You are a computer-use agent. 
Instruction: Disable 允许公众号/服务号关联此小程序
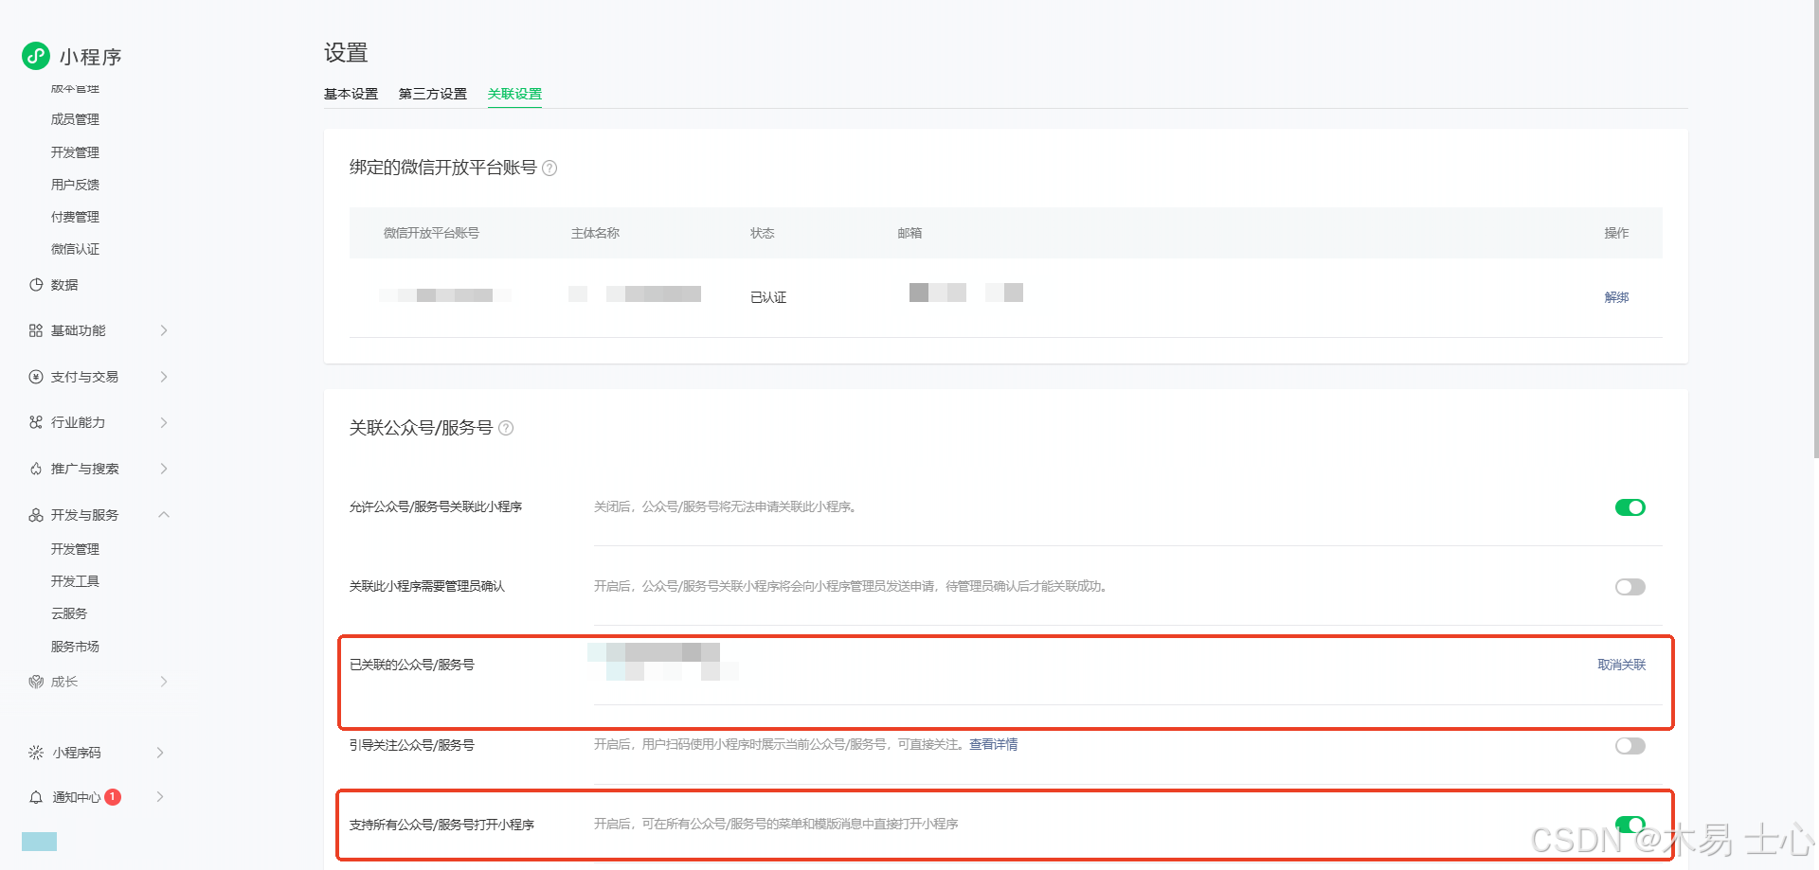tap(1630, 507)
